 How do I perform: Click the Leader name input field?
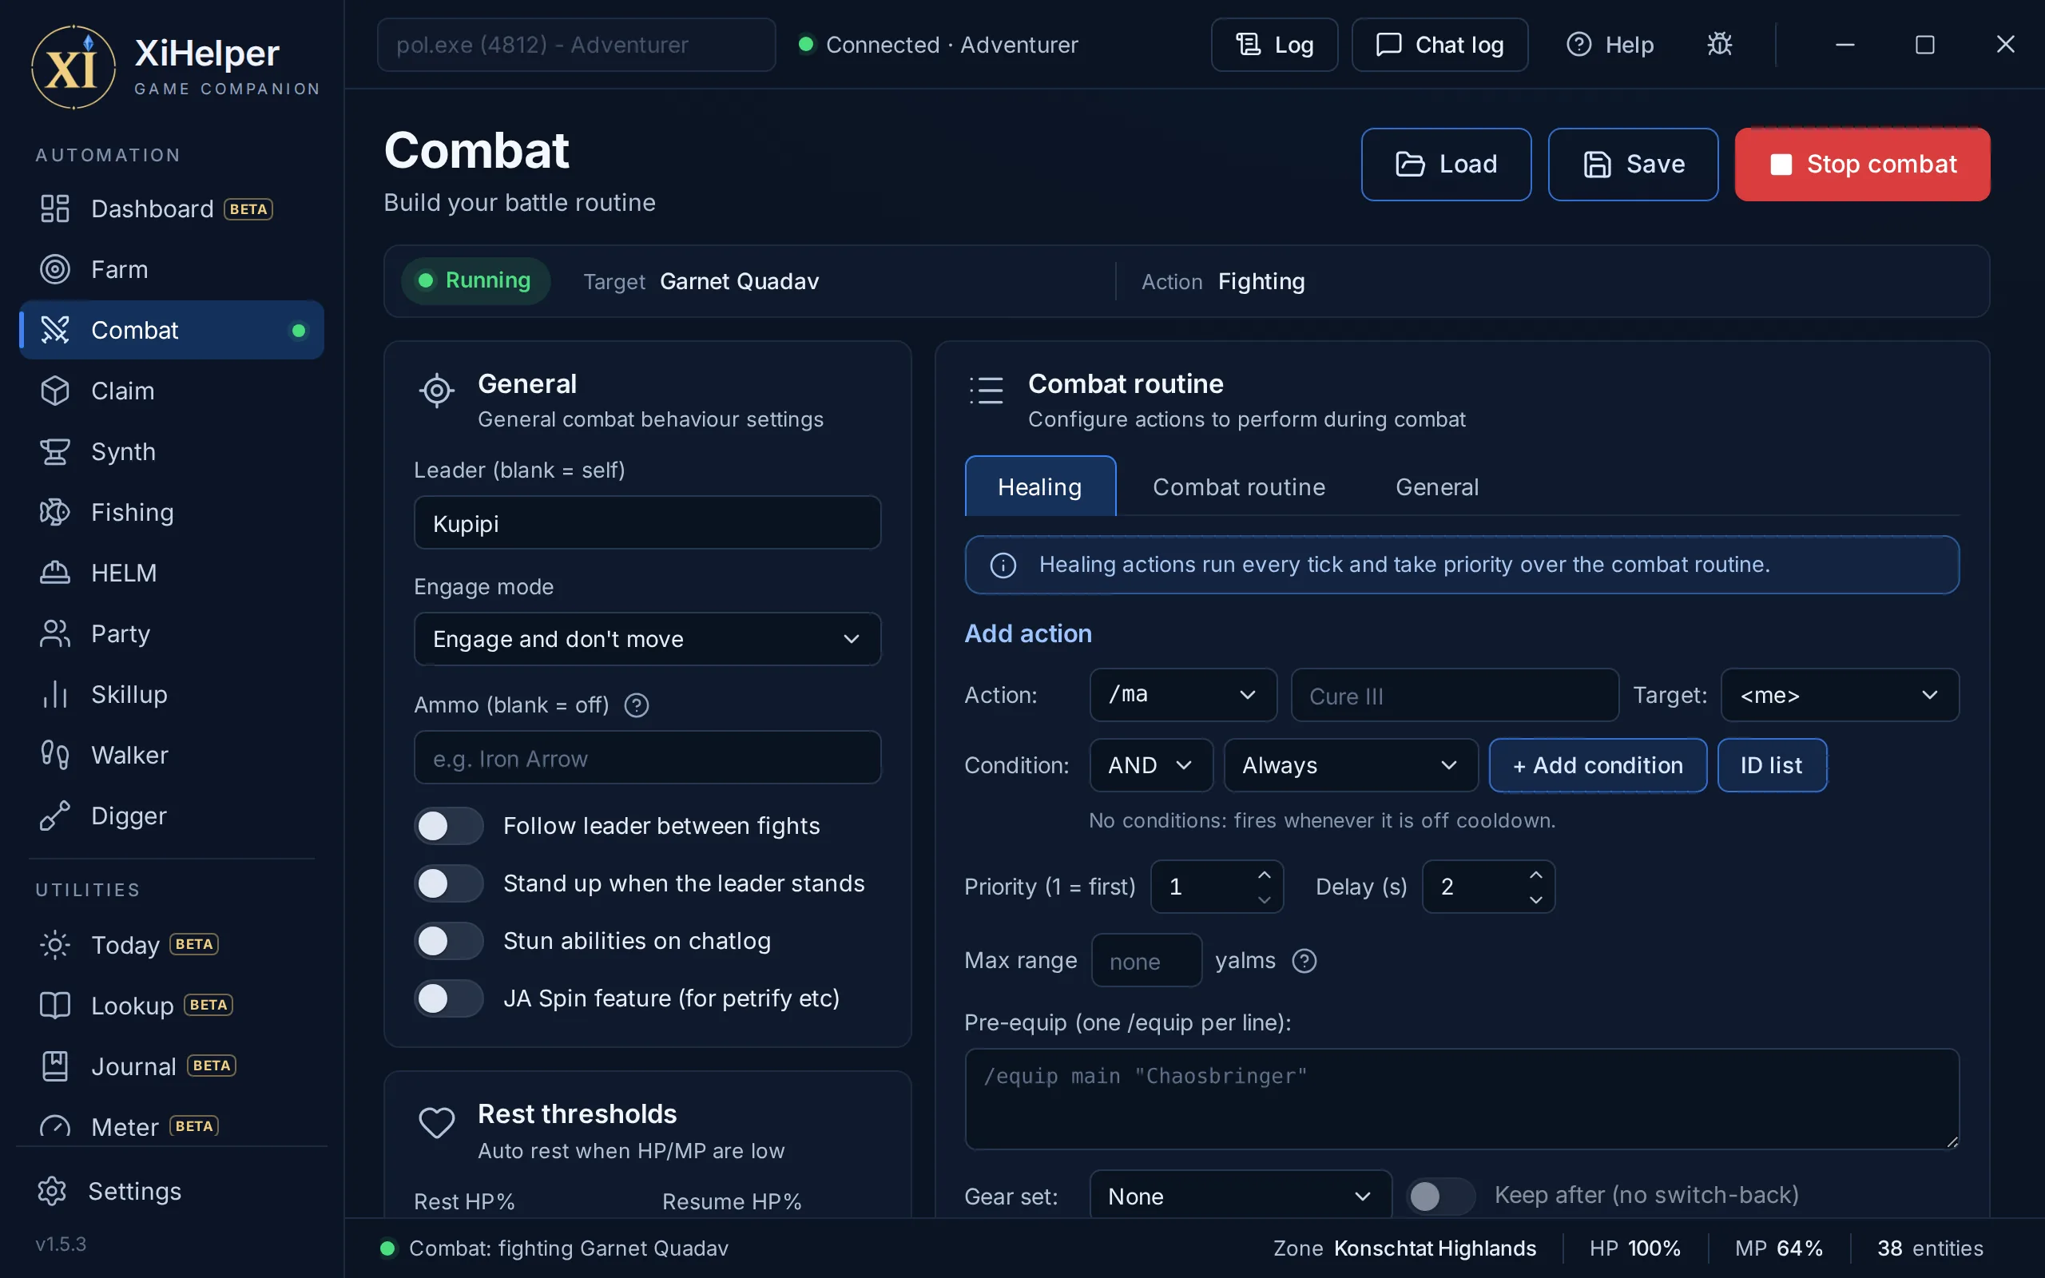647,522
